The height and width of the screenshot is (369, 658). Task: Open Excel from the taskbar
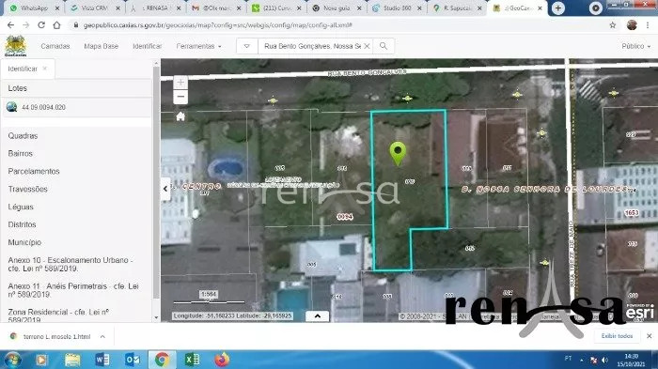tap(192, 360)
